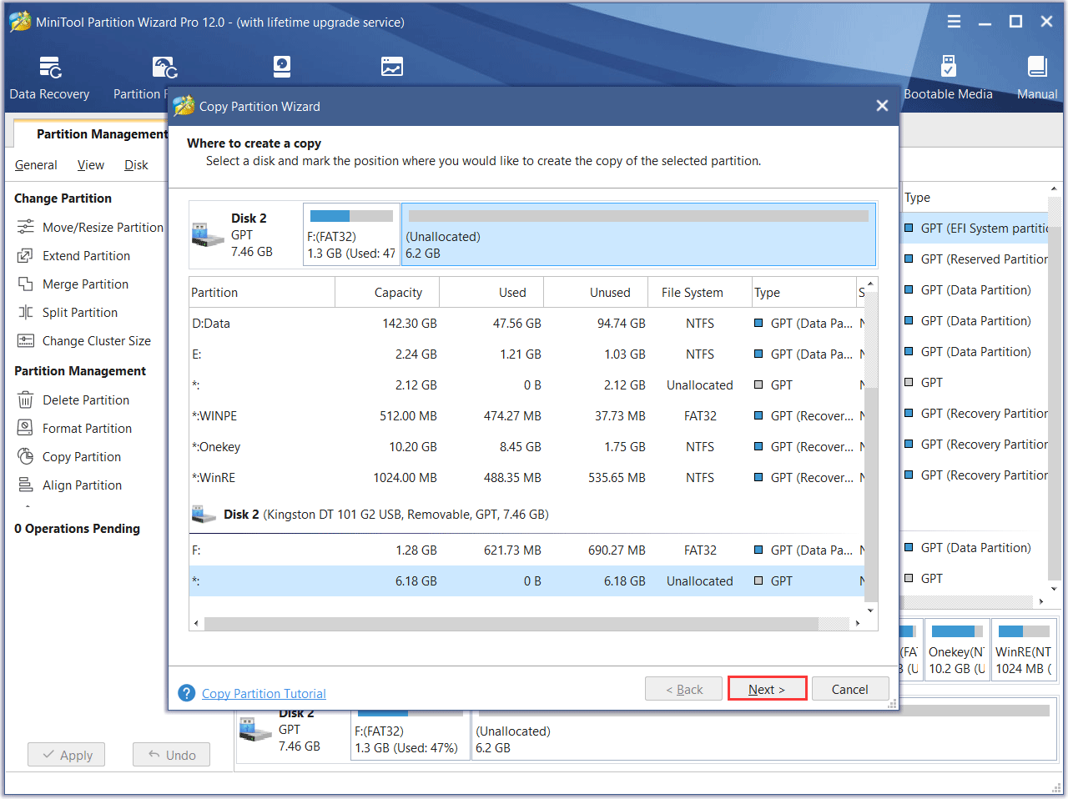Choose Extend Partition in the sidebar
The width and height of the screenshot is (1068, 799).
86,256
